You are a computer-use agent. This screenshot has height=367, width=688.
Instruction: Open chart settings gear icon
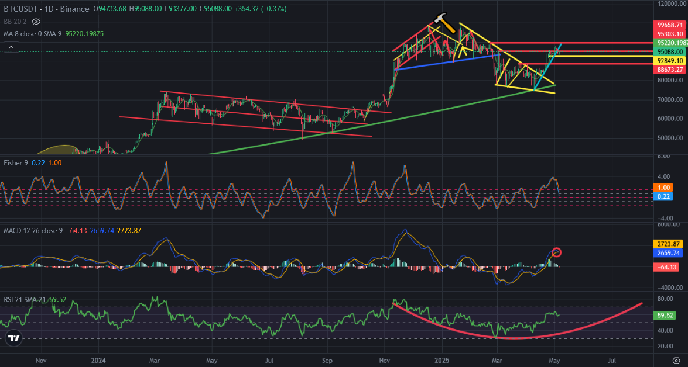tap(676, 361)
